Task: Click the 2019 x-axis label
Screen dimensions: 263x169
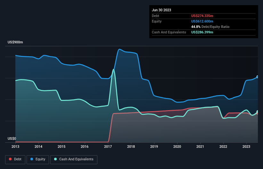Action: pyautogui.click(x=154, y=147)
